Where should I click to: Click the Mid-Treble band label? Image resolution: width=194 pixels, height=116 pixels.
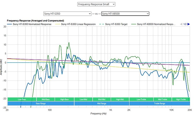162,99
